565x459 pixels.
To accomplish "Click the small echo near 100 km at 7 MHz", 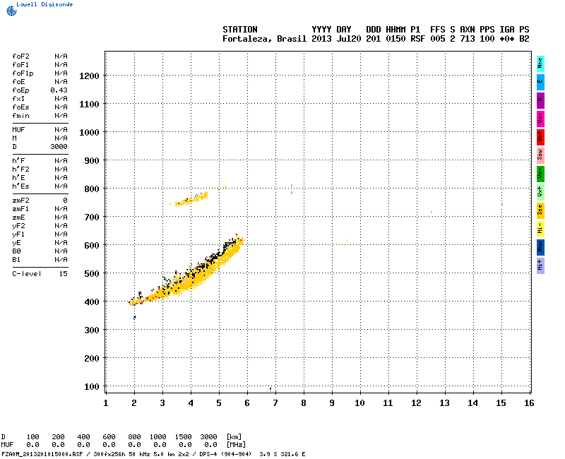I will click(x=270, y=390).
